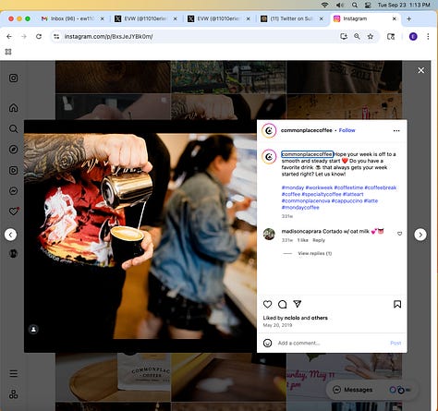Show tagged people icon on photo

coord(33,330)
